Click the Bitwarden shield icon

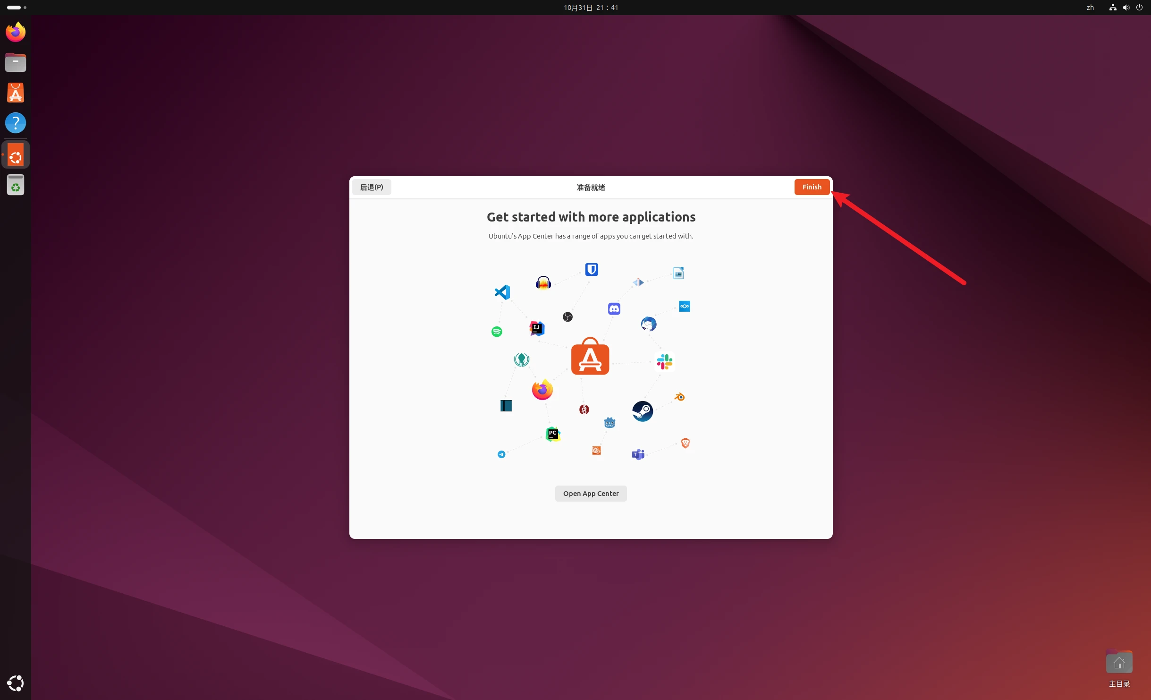pyautogui.click(x=592, y=269)
